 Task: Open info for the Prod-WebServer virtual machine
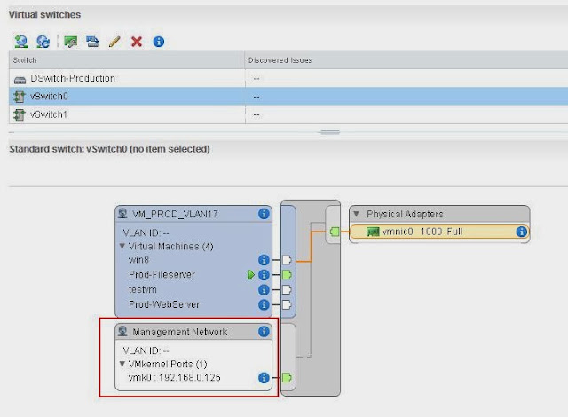click(x=264, y=305)
